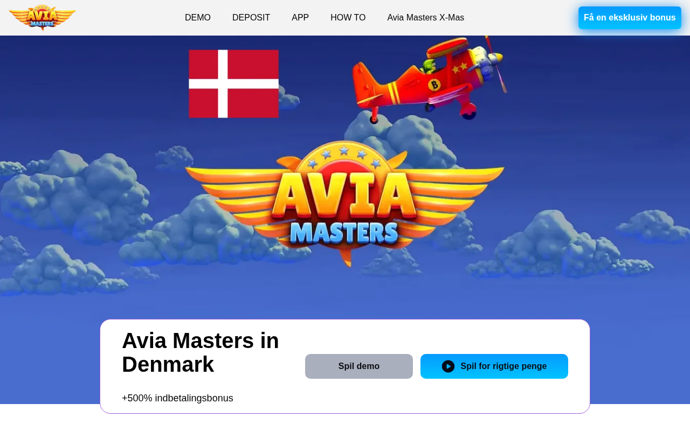Open the DEPOSIT menu item
This screenshot has height=431, width=690.
click(251, 18)
